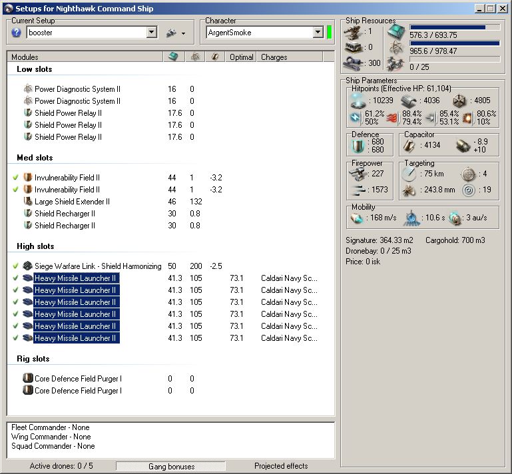Click the align time icon showing 10.6 s
The width and height of the screenshot is (512, 474).
point(411,218)
